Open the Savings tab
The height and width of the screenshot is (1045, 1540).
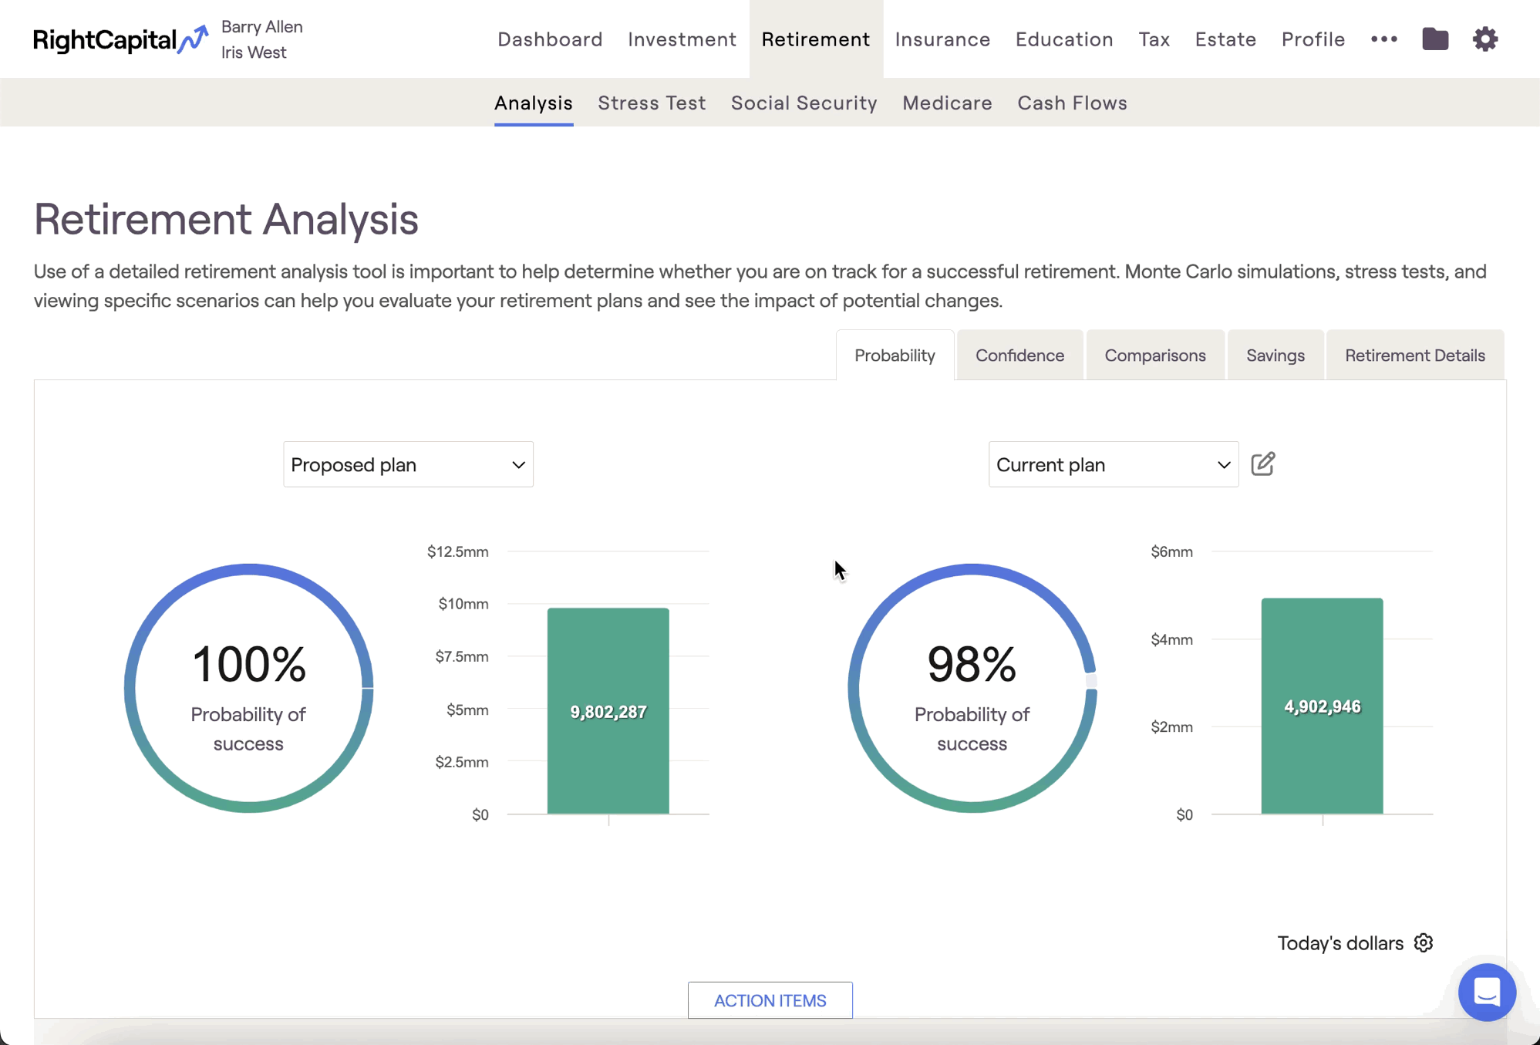pos(1275,356)
